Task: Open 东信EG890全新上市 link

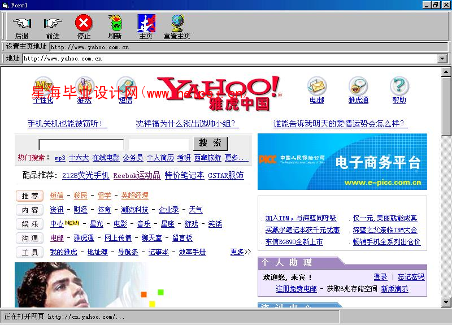Action: 294,242
